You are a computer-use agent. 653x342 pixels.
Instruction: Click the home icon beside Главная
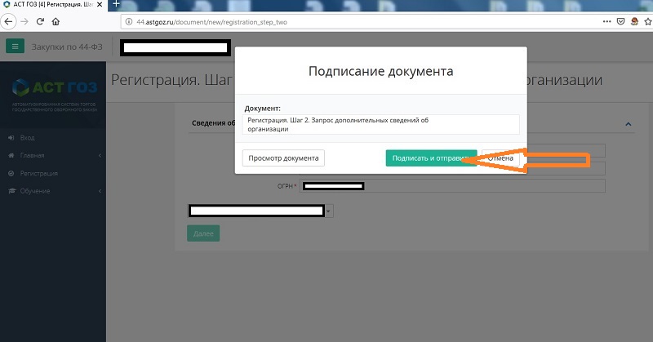(x=11, y=155)
